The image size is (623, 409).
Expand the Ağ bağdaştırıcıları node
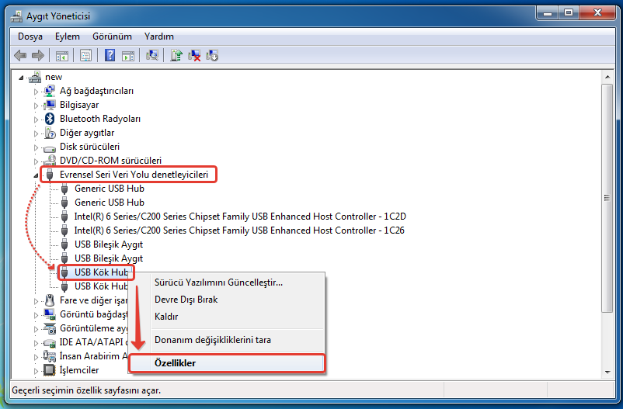[x=36, y=92]
